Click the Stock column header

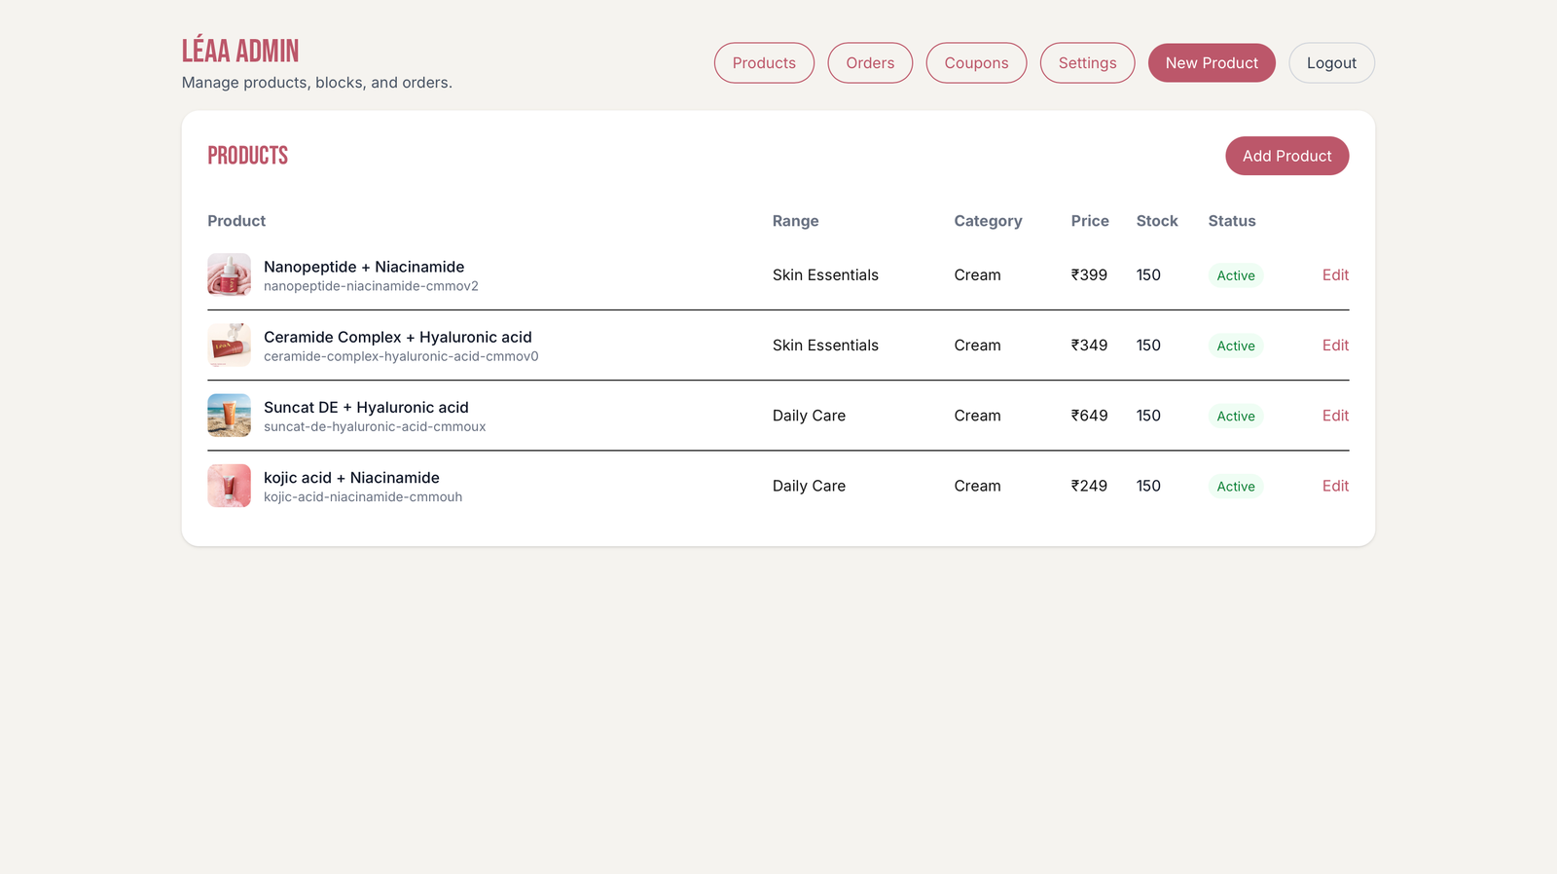(x=1157, y=221)
